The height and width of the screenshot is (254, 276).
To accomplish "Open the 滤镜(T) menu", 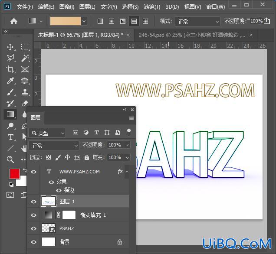I will (152, 7).
